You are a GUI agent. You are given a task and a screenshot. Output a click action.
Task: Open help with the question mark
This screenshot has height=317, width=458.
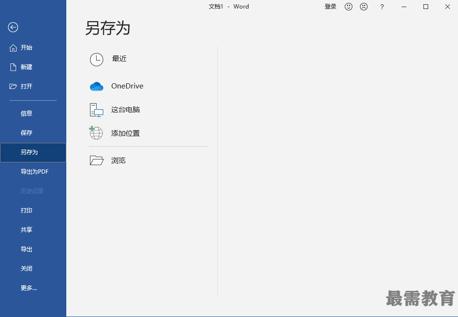click(x=382, y=7)
